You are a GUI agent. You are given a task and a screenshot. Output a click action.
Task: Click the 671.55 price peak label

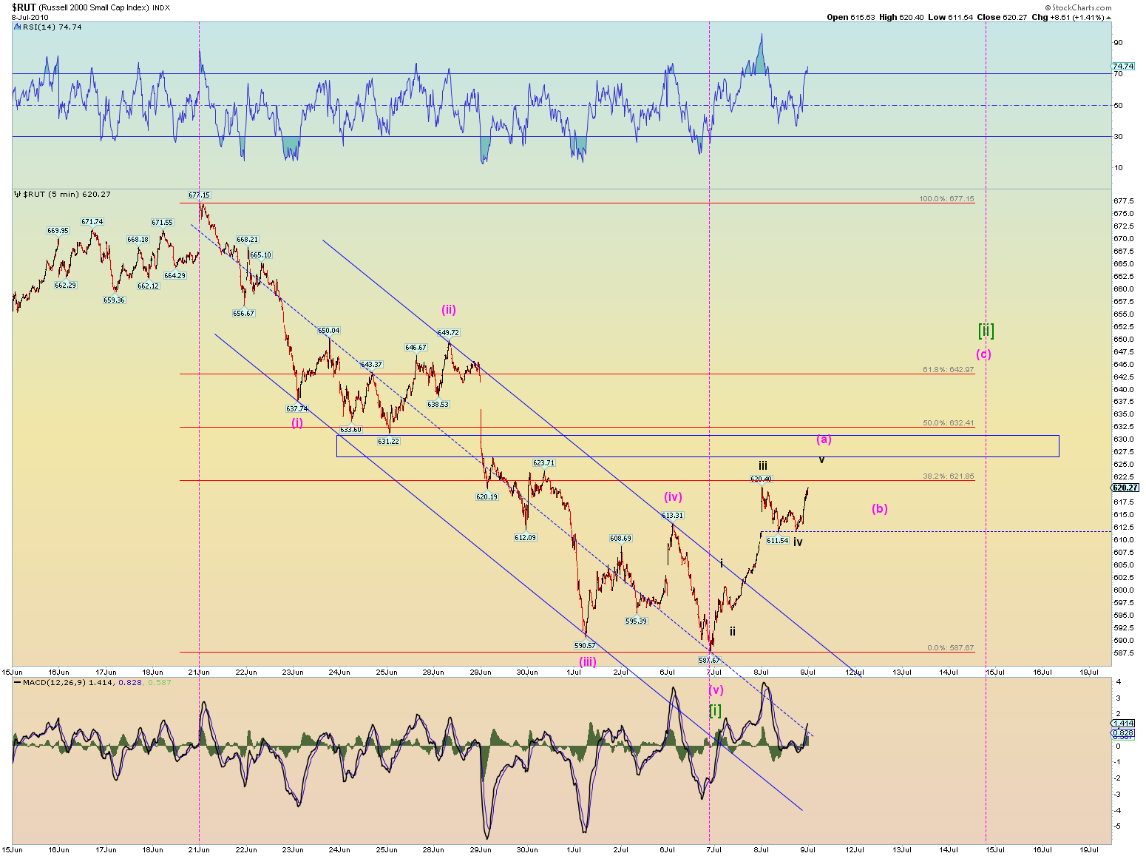click(162, 222)
